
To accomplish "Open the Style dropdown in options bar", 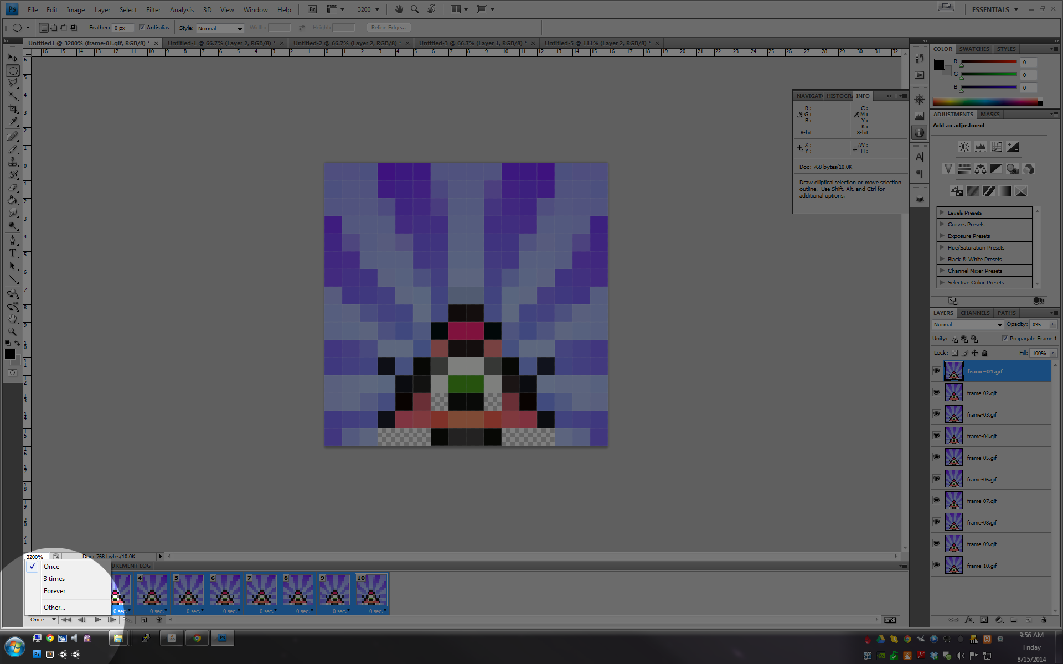I will (220, 28).
